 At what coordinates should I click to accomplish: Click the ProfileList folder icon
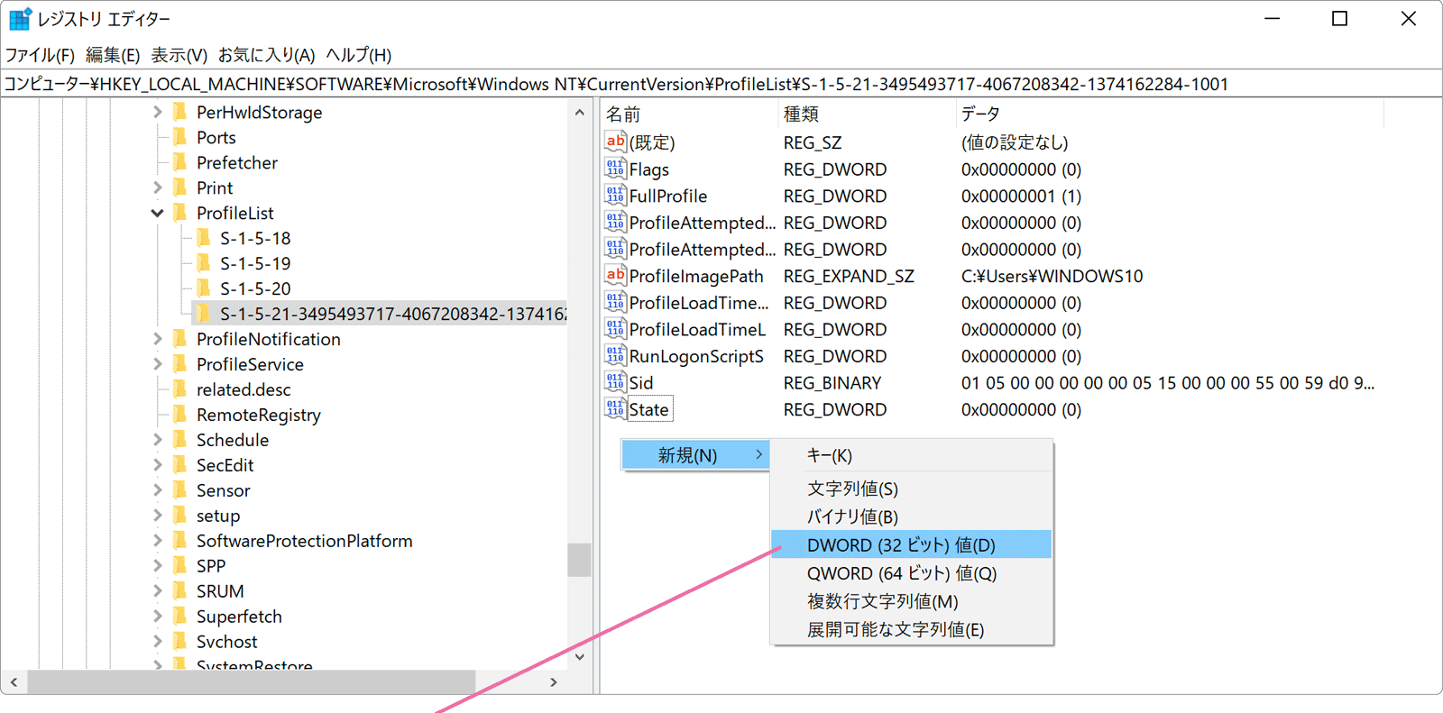(179, 213)
